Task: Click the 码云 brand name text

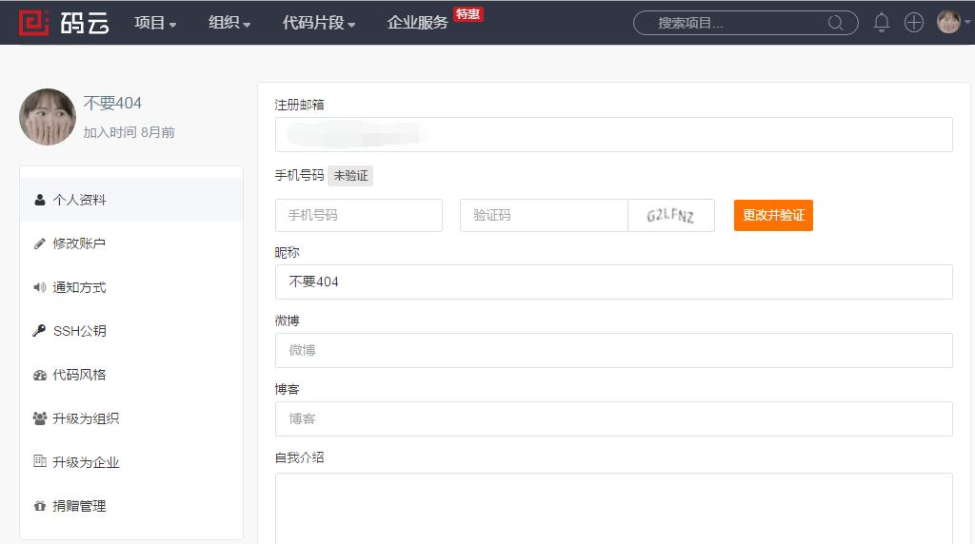Action: tap(85, 23)
